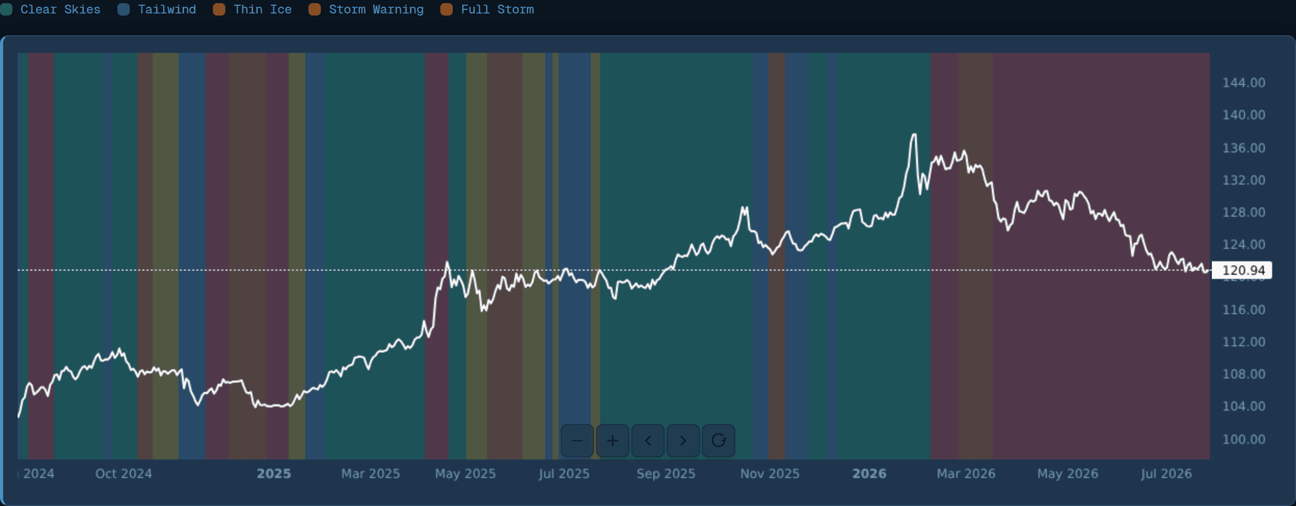Viewport: 1296px width, 506px height.
Task: Click the 140.00 price axis label
Action: point(1244,115)
